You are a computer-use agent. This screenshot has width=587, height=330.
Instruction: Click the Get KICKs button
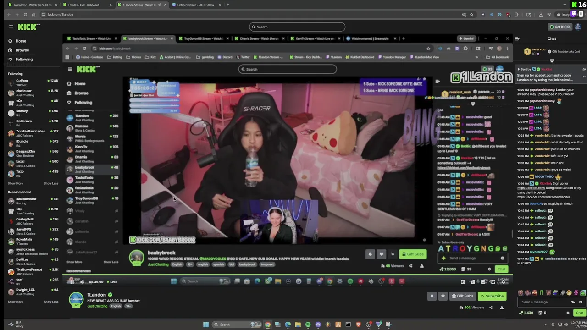(560, 27)
